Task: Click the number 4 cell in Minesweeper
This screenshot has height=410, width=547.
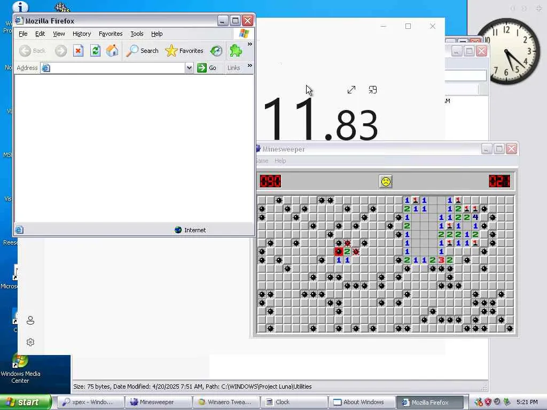Action: (475, 218)
